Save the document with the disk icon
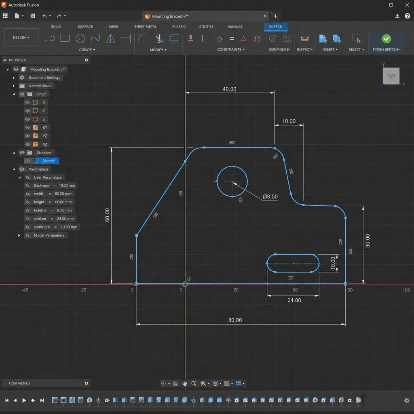 (33, 16)
